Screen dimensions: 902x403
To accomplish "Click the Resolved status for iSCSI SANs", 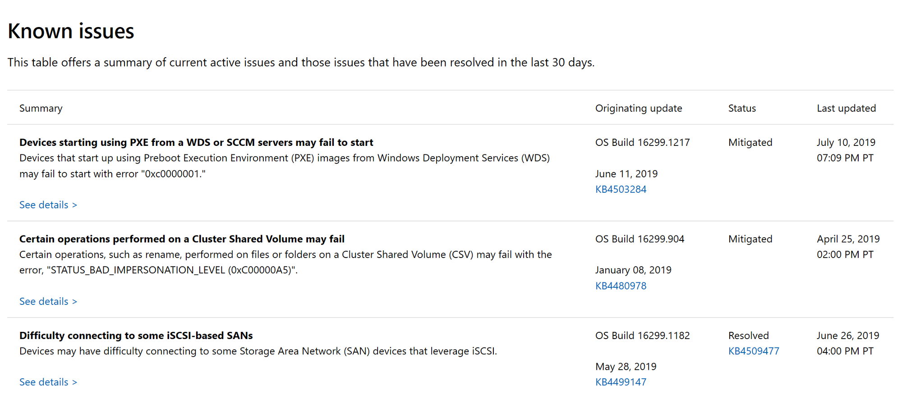I will 748,335.
